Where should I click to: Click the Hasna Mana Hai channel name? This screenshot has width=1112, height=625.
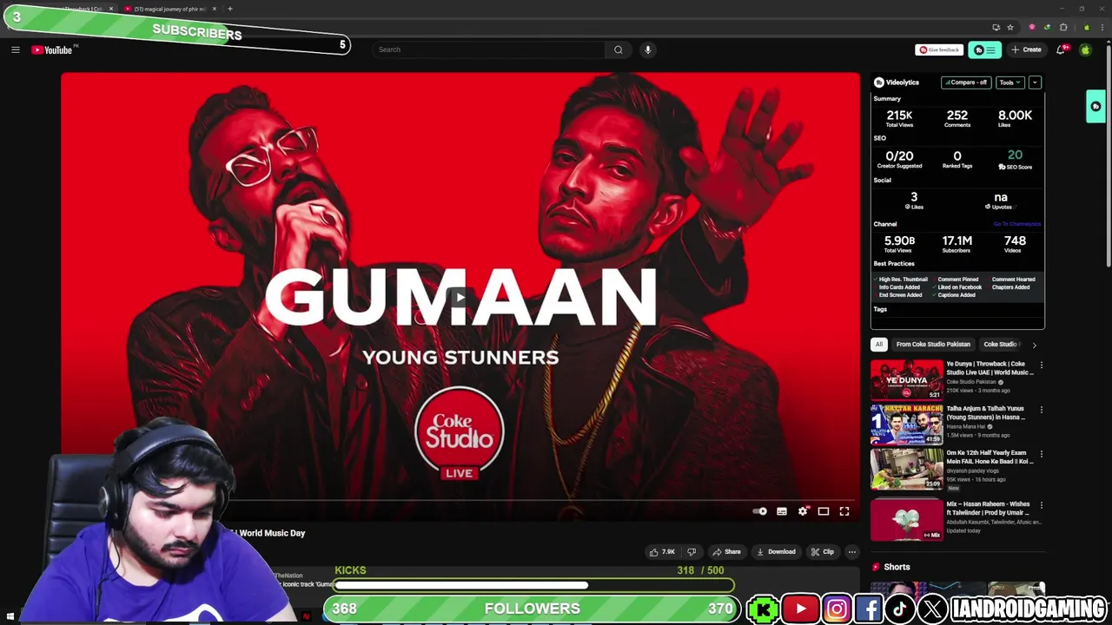coord(966,426)
